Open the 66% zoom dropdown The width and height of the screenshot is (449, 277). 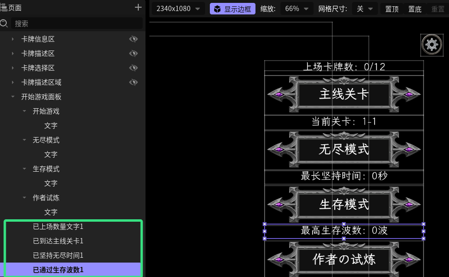tap(297, 9)
